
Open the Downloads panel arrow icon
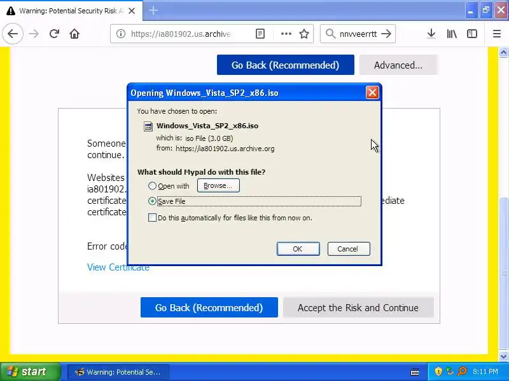pos(431,34)
